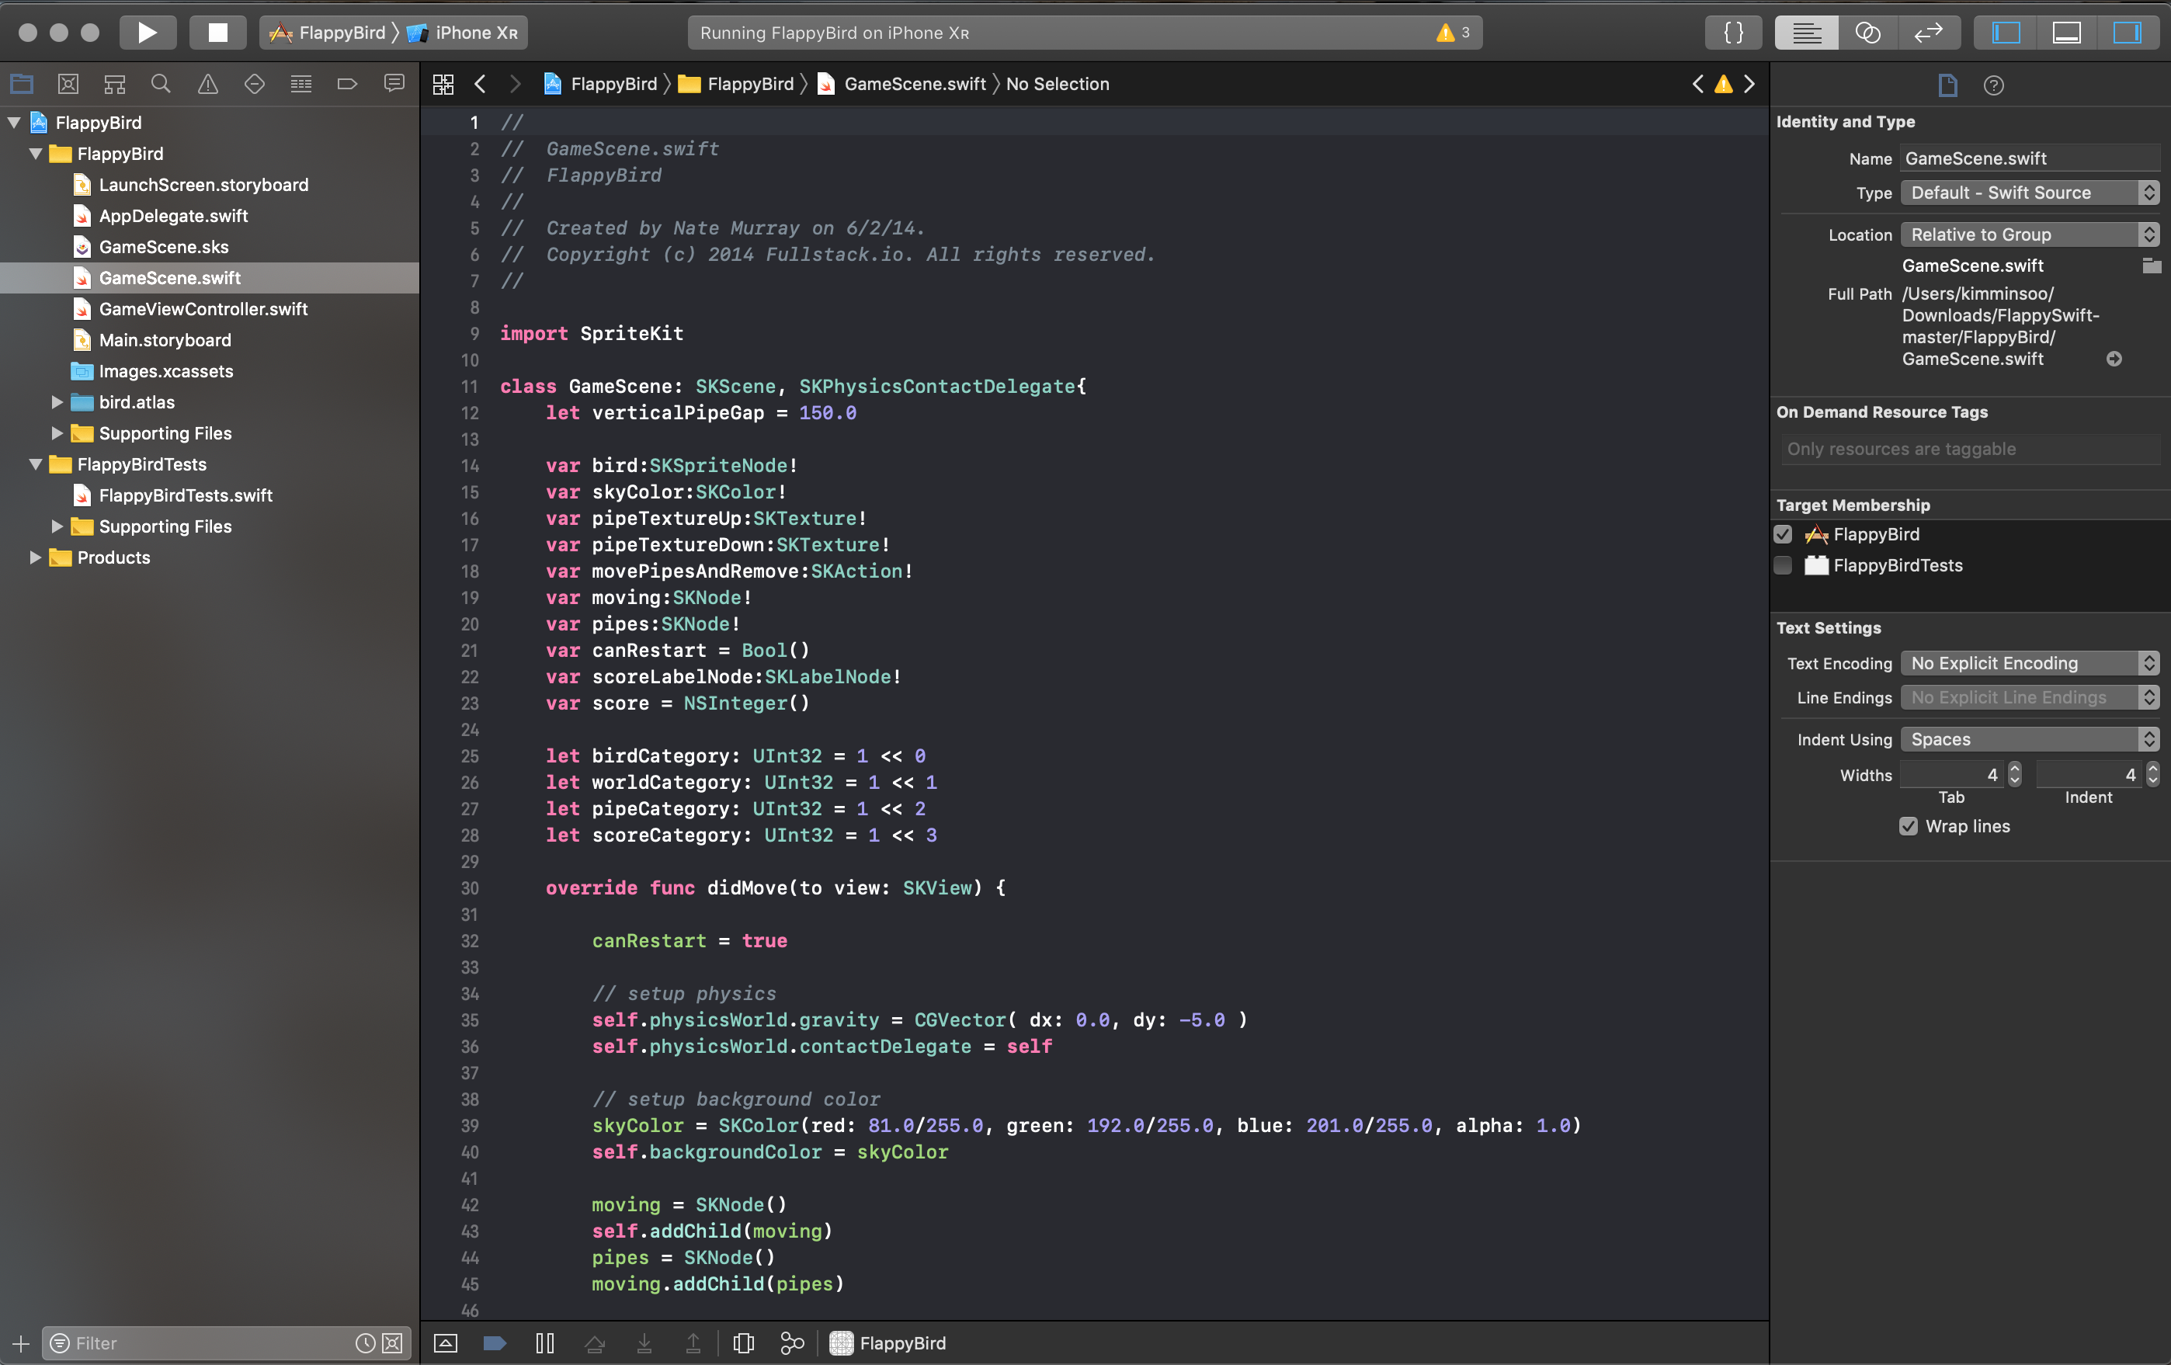
Task: Expand the Products group
Action: pos(35,557)
